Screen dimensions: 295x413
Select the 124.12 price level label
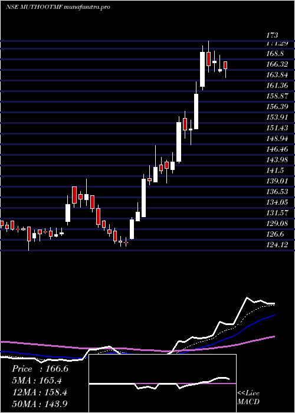pyautogui.click(x=277, y=245)
